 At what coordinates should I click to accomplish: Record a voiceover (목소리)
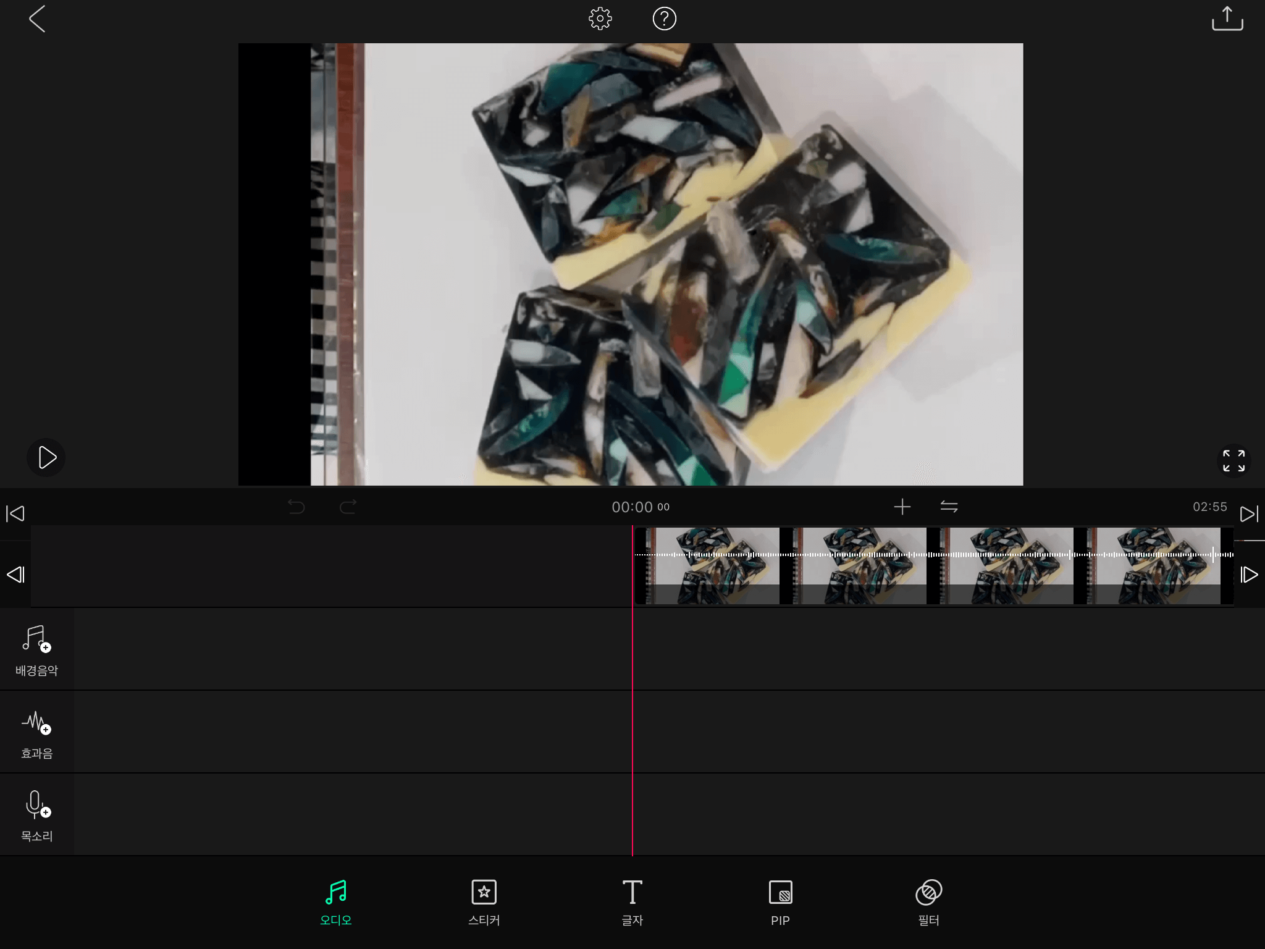(36, 815)
